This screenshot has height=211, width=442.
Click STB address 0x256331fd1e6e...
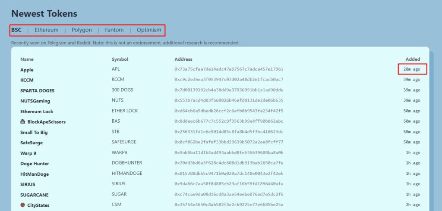pos(229,132)
